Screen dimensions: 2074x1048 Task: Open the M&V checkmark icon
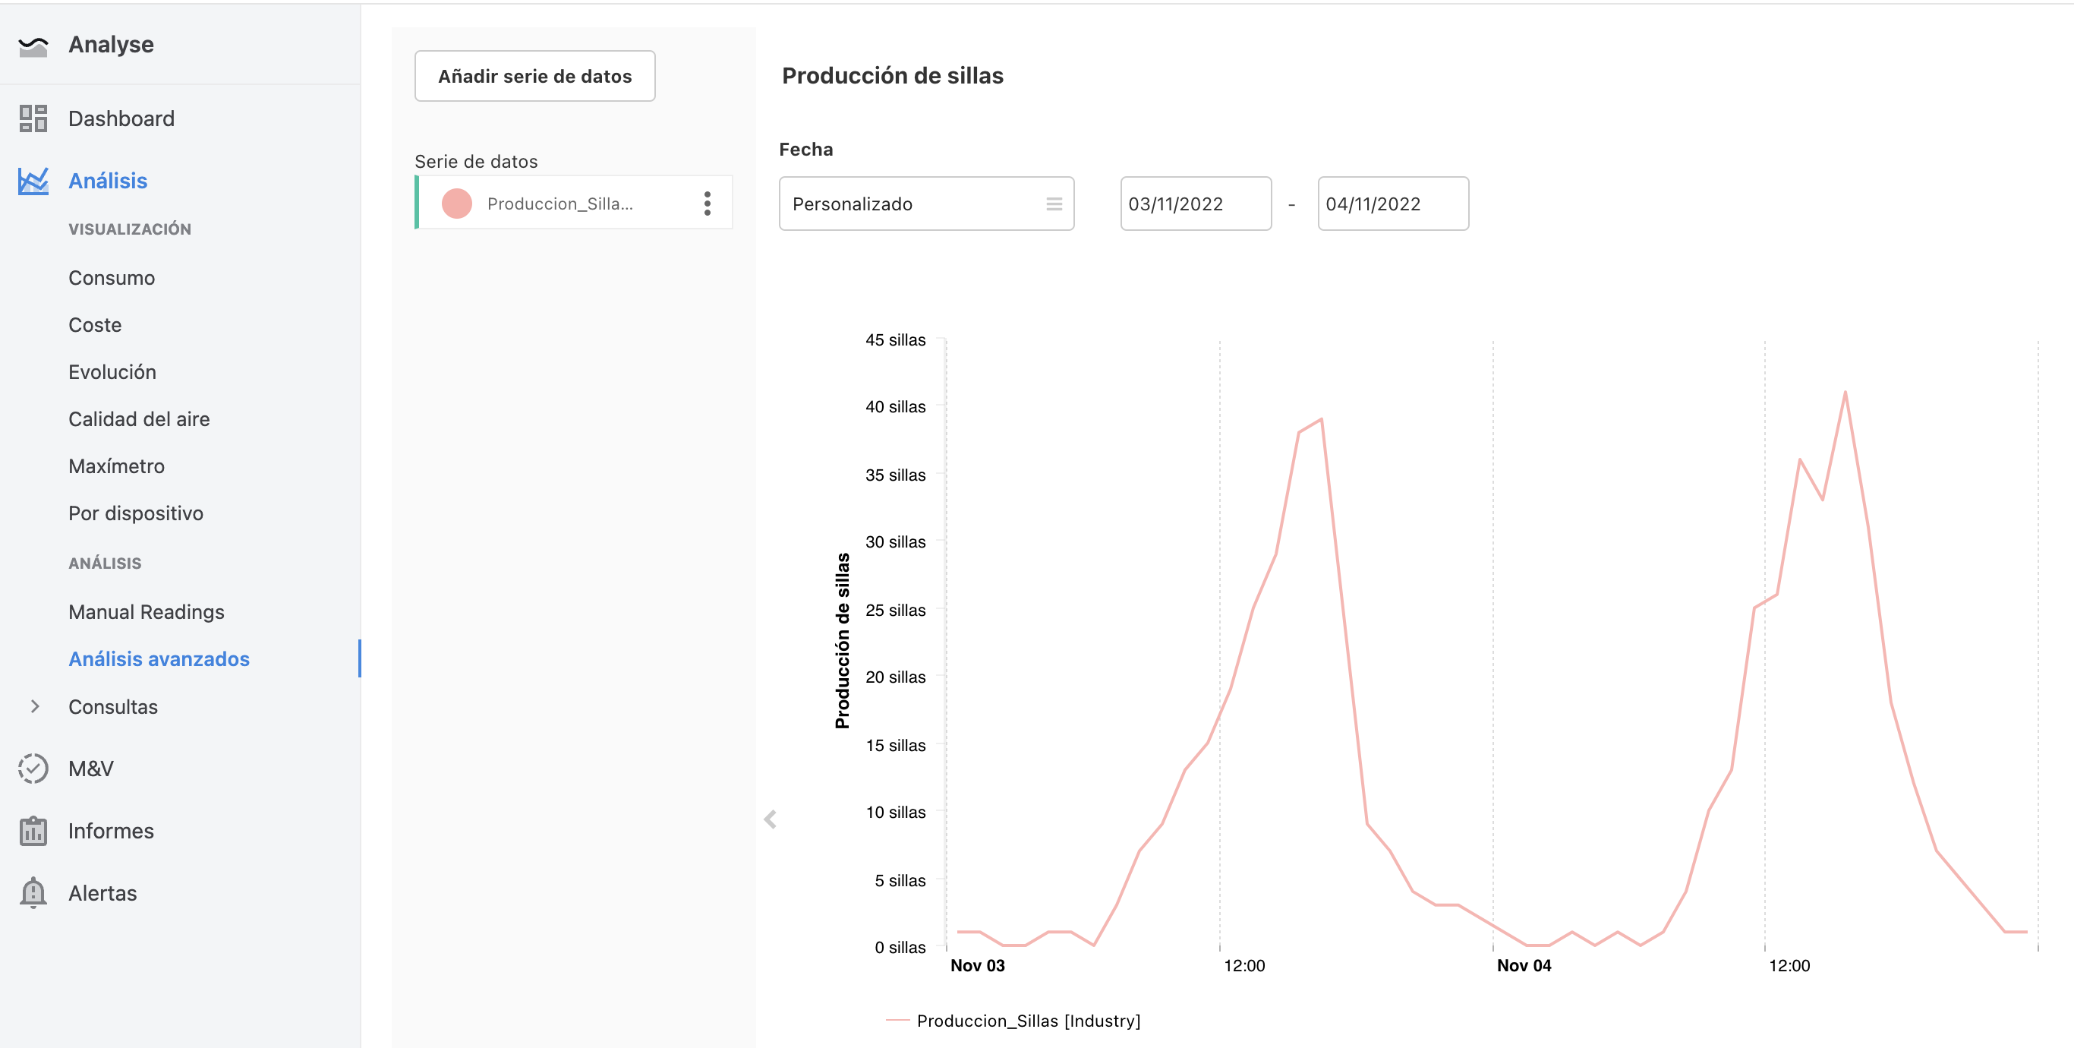[33, 769]
